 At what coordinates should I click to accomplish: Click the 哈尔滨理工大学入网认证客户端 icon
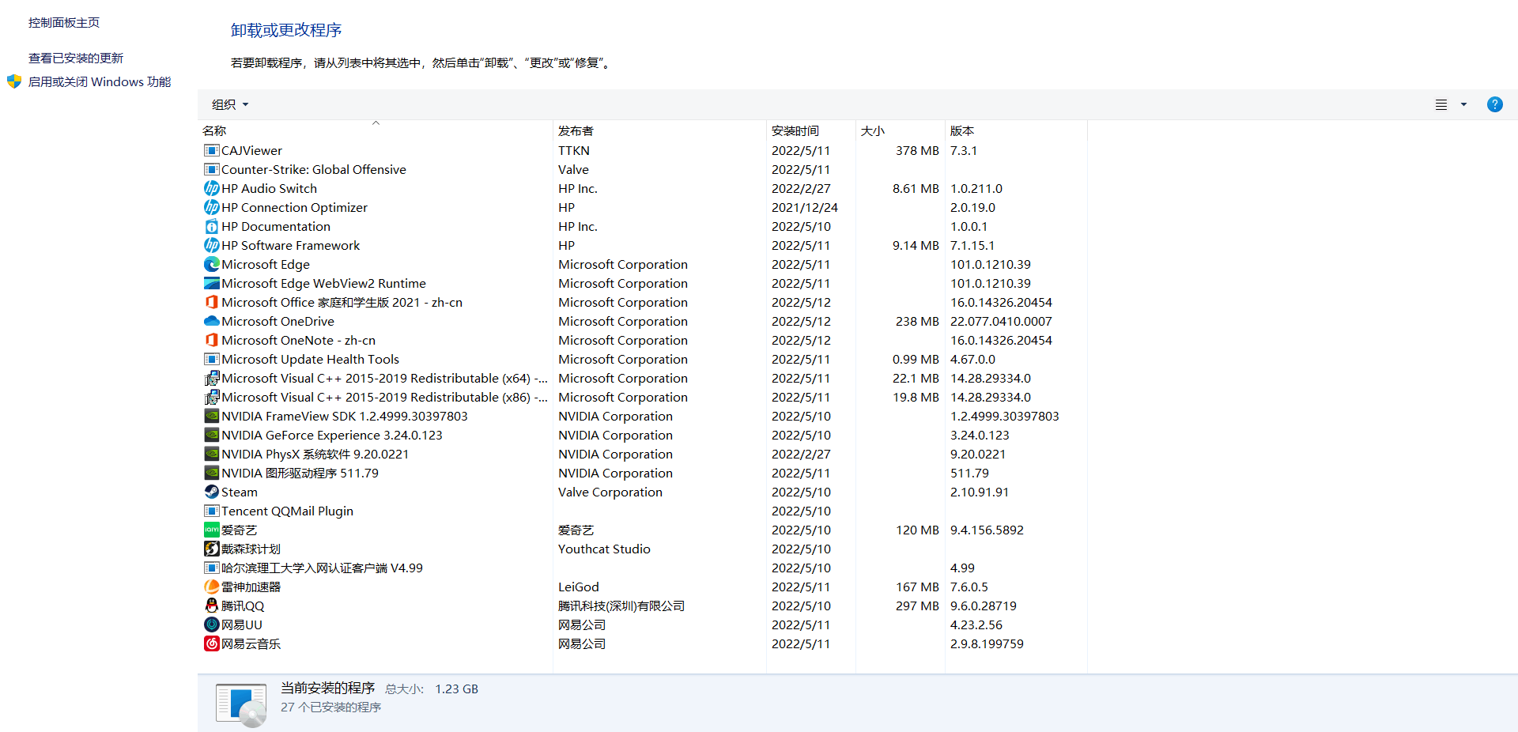tap(211, 568)
